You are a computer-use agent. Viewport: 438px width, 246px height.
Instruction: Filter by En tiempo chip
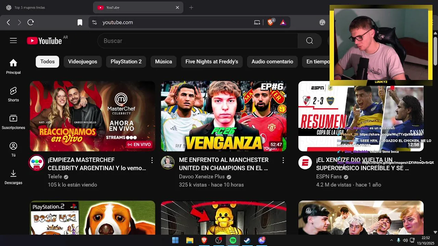[316, 61]
